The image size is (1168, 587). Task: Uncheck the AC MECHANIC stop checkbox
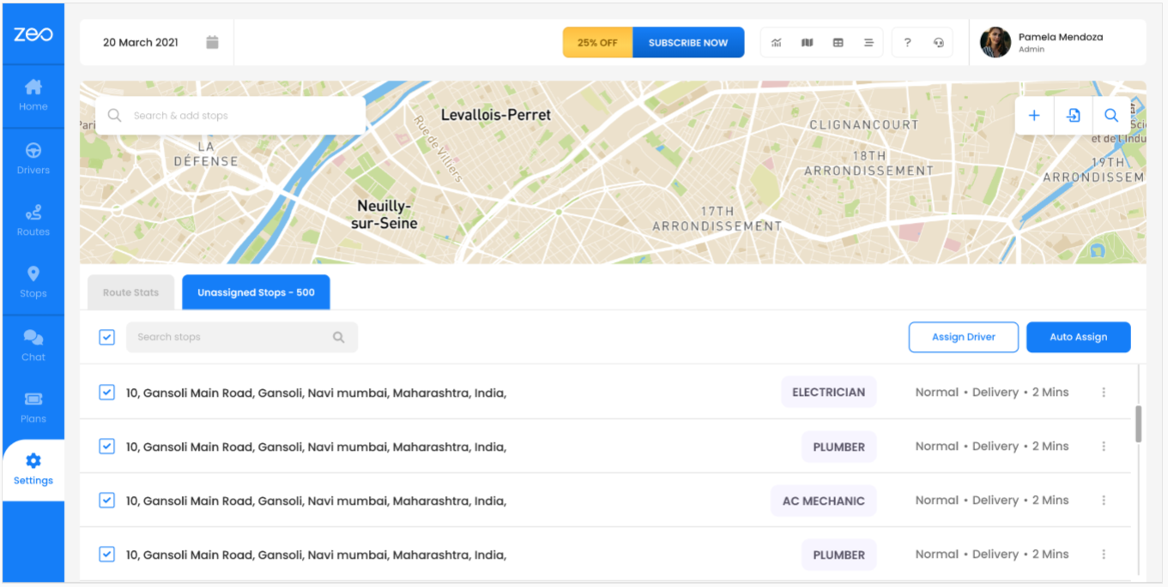pos(106,500)
